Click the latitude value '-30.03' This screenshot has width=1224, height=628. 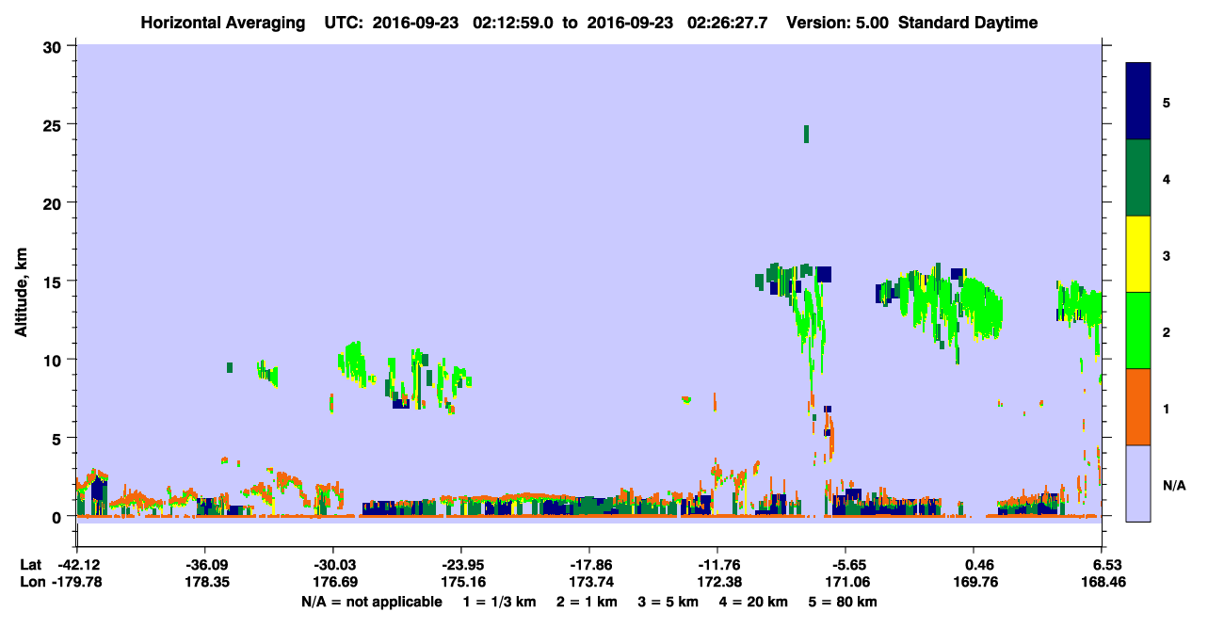pos(332,564)
